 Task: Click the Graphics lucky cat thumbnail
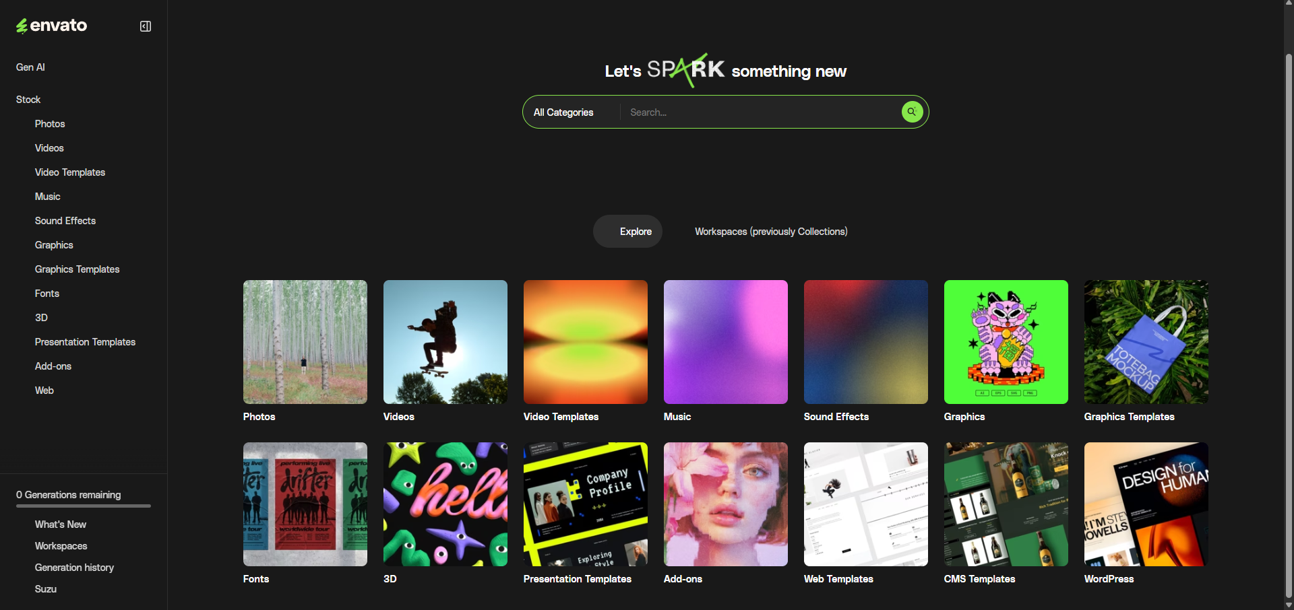[x=1006, y=342]
